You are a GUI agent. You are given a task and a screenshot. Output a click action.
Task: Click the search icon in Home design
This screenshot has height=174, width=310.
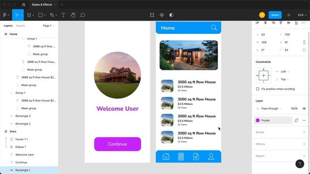point(214,28)
